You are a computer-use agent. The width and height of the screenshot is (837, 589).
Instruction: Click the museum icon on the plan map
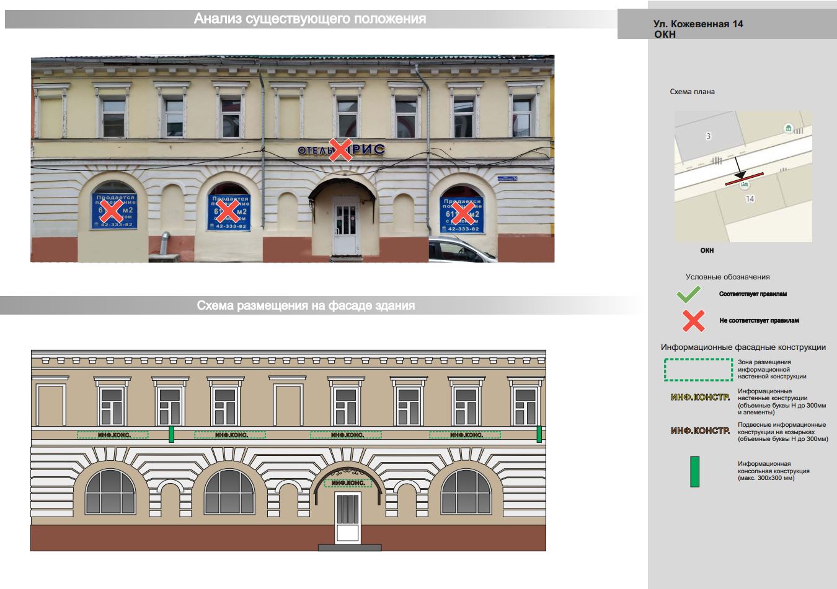point(788,128)
